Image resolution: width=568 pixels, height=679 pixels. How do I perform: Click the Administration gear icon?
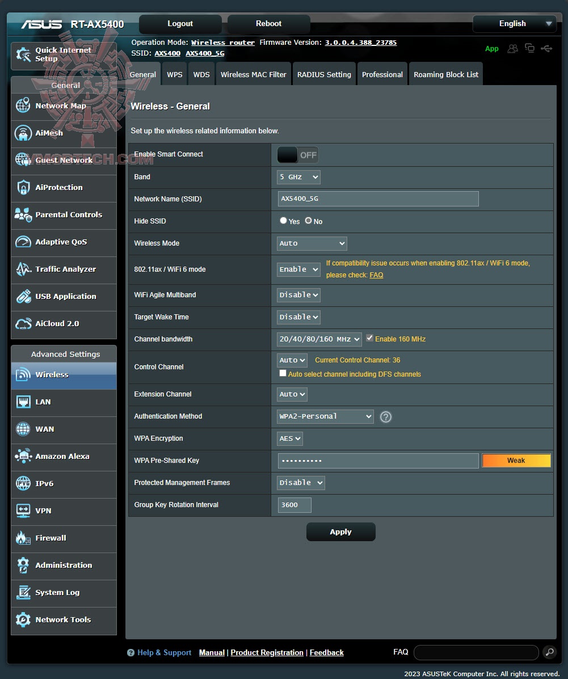23,565
